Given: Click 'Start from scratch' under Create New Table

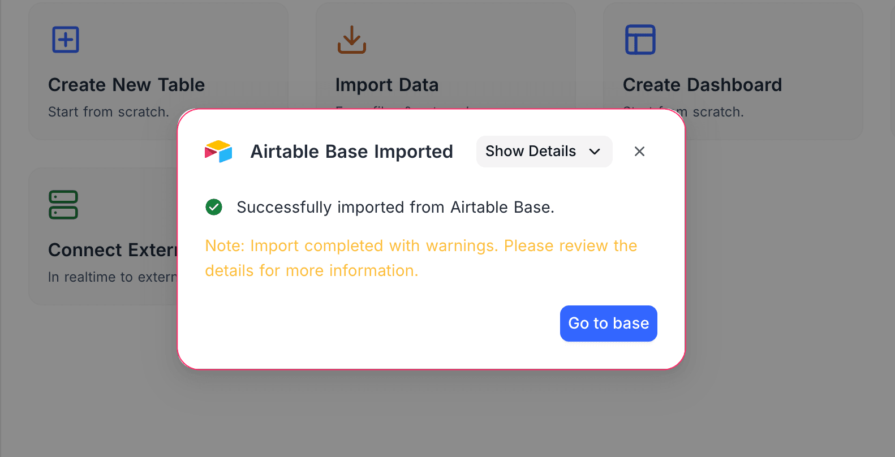Looking at the screenshot, I should pos(108,111).
